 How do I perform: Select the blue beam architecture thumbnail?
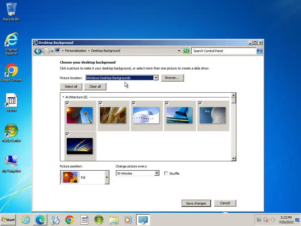pyautogui.click(x=179, y=115)
